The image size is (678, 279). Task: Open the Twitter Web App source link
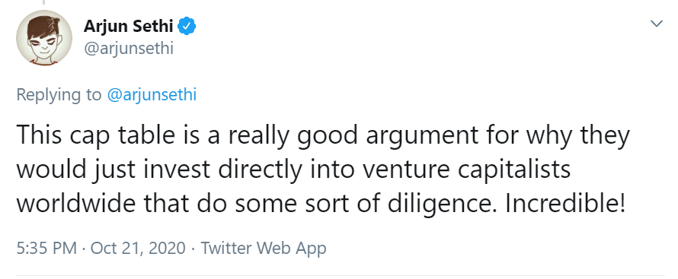click(x=264, y=248)
